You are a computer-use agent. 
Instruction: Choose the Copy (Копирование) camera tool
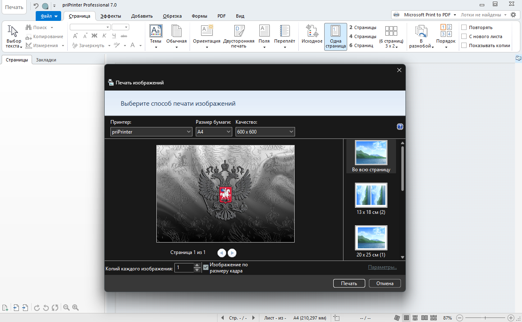44,36
